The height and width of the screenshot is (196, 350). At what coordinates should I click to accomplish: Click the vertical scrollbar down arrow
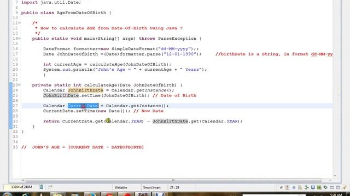pyautogui.click(x=335, y=176)
